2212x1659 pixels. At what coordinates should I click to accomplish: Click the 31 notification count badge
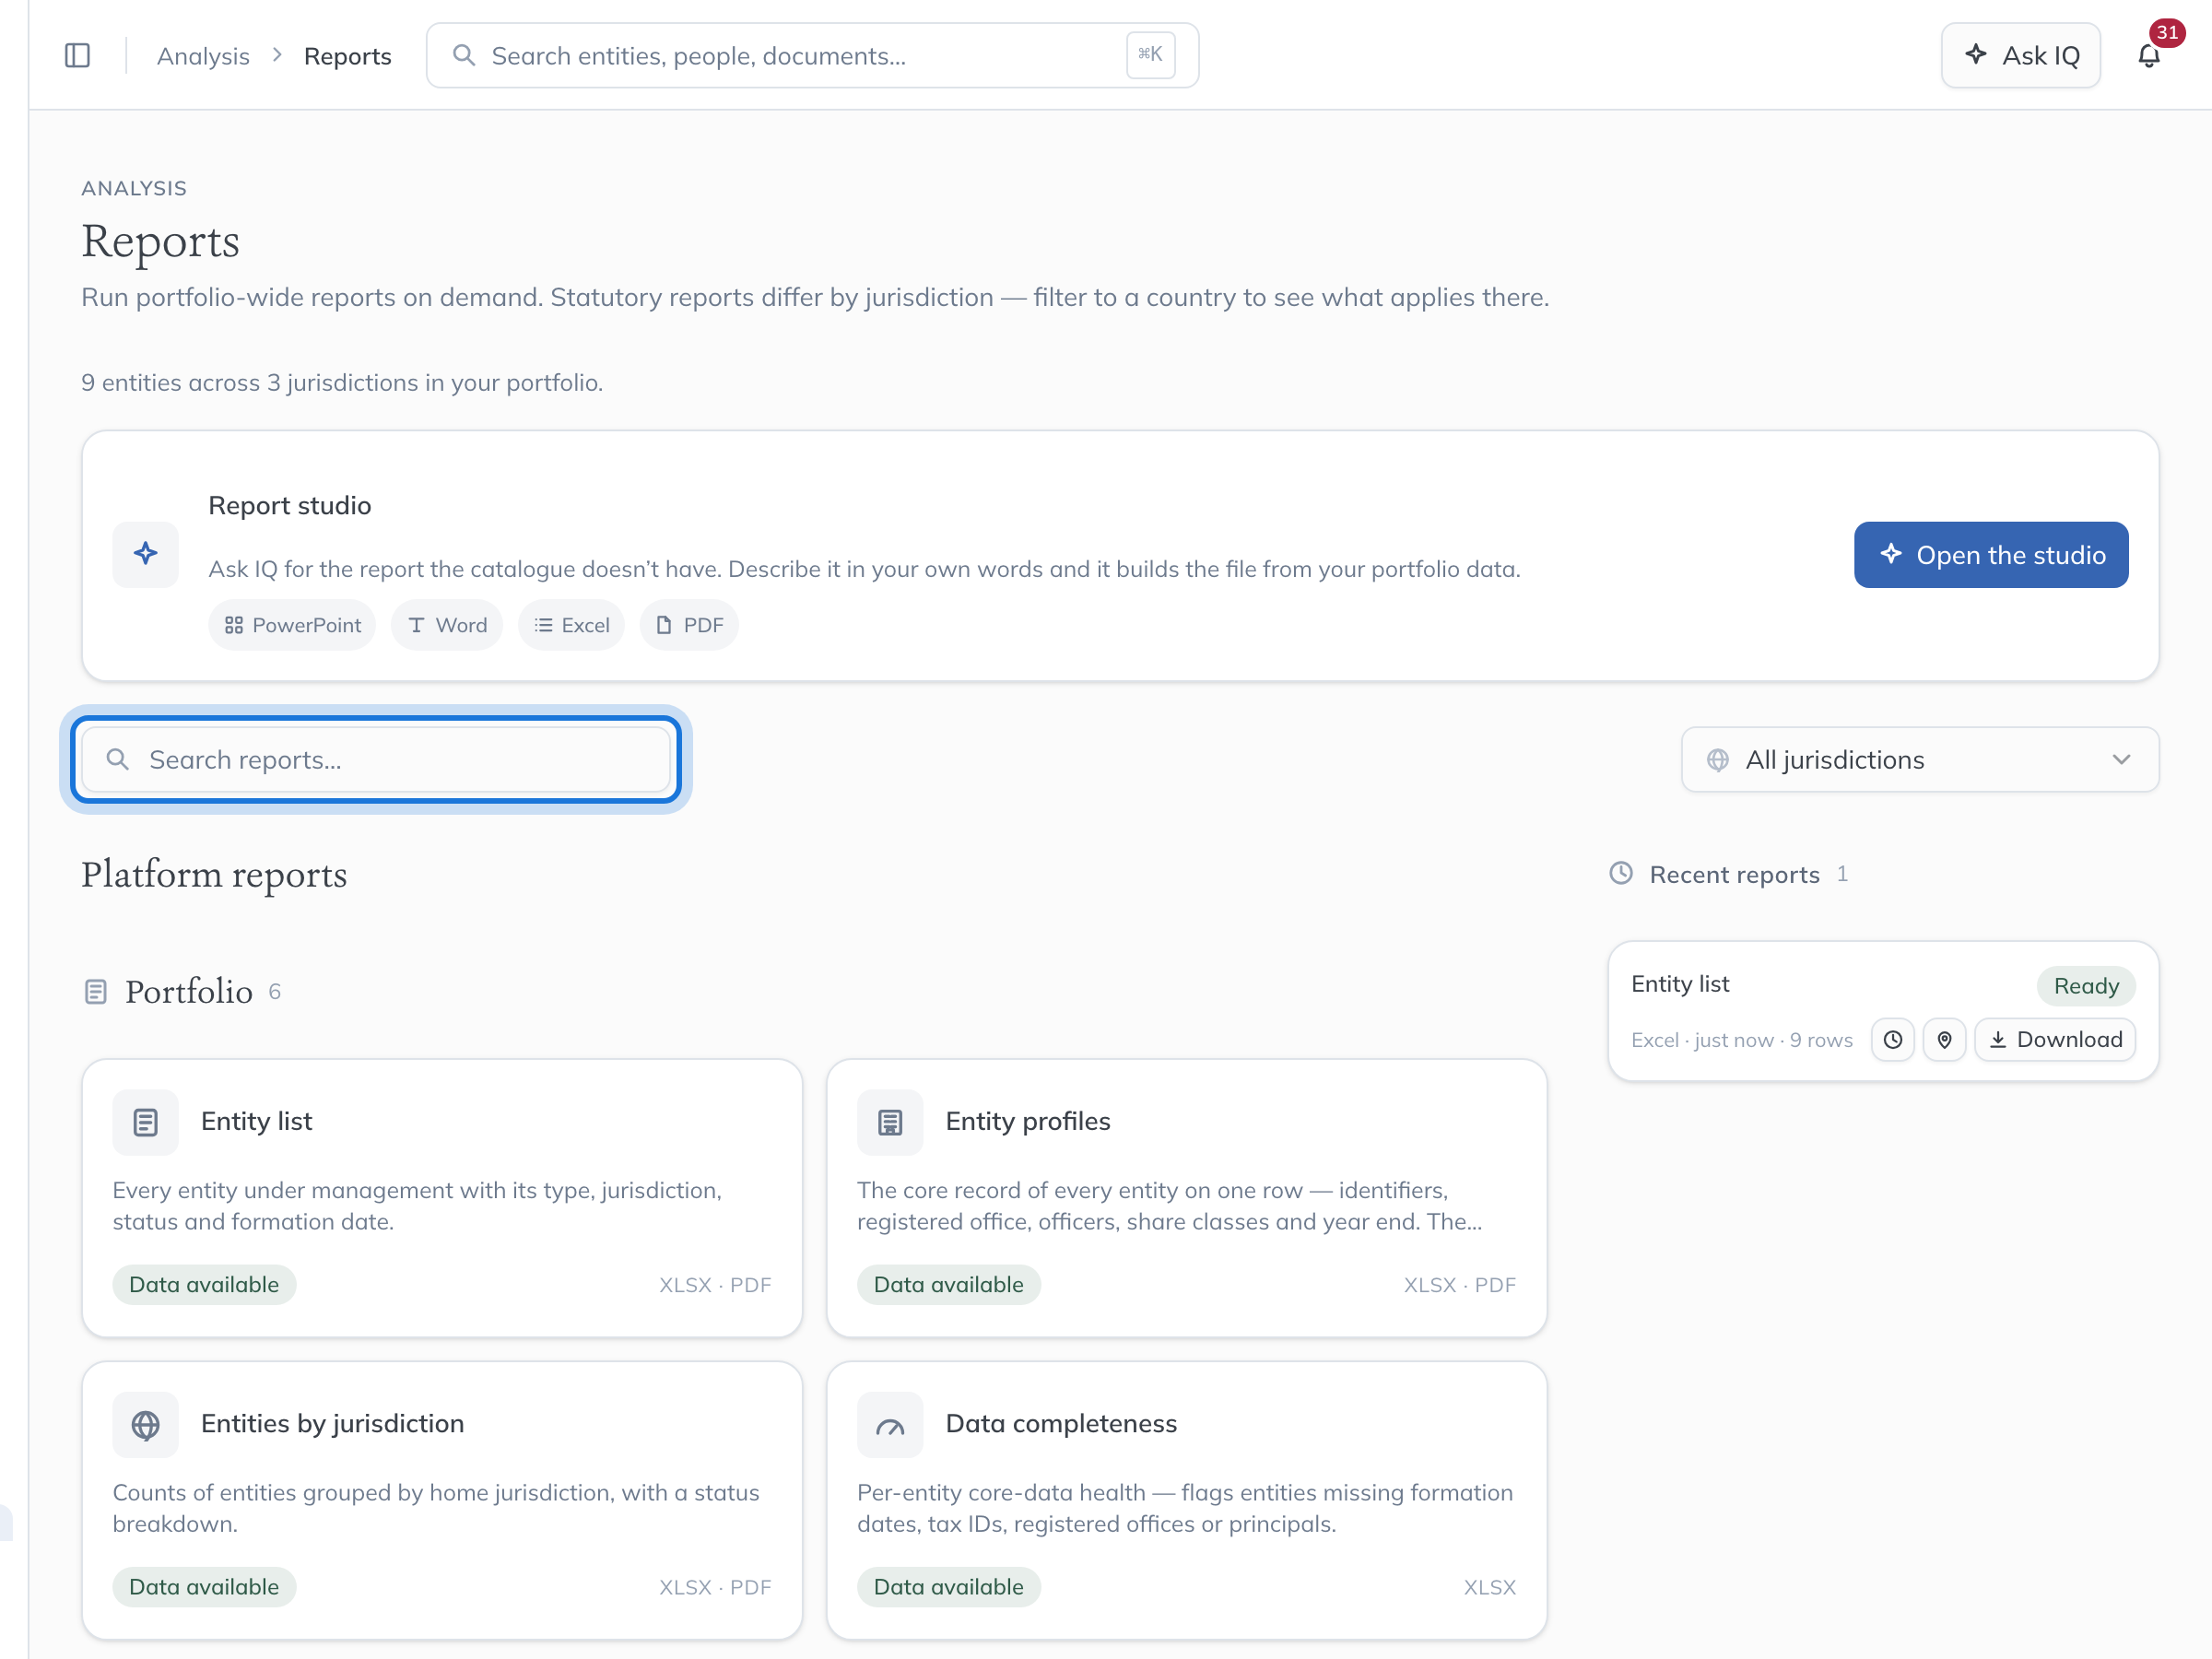[2166, 33]
